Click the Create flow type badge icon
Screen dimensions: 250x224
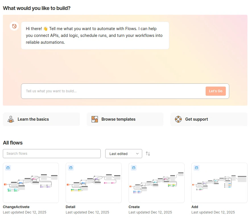coord(134,168)
